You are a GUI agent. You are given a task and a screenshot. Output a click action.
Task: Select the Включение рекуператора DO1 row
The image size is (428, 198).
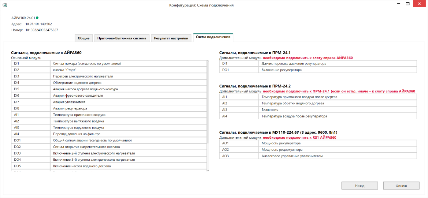tap(318, 70)
